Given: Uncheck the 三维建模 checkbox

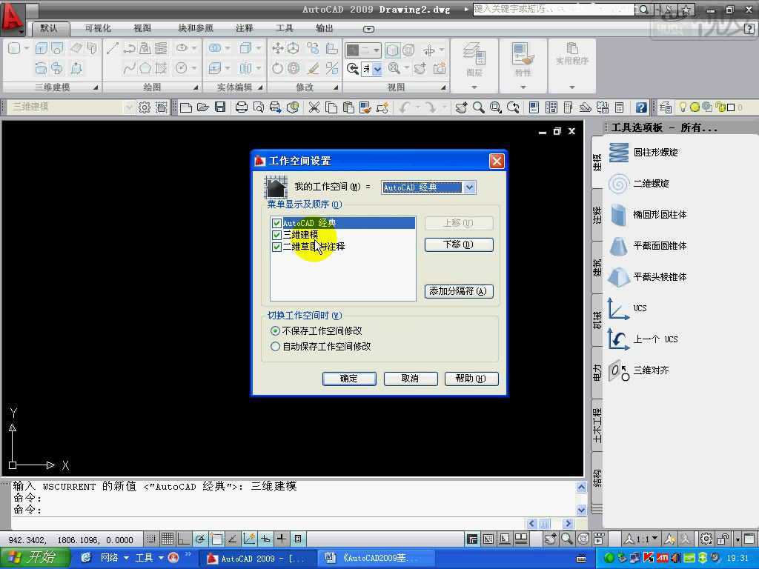Looking at the screenshot, I should (277, 235).
